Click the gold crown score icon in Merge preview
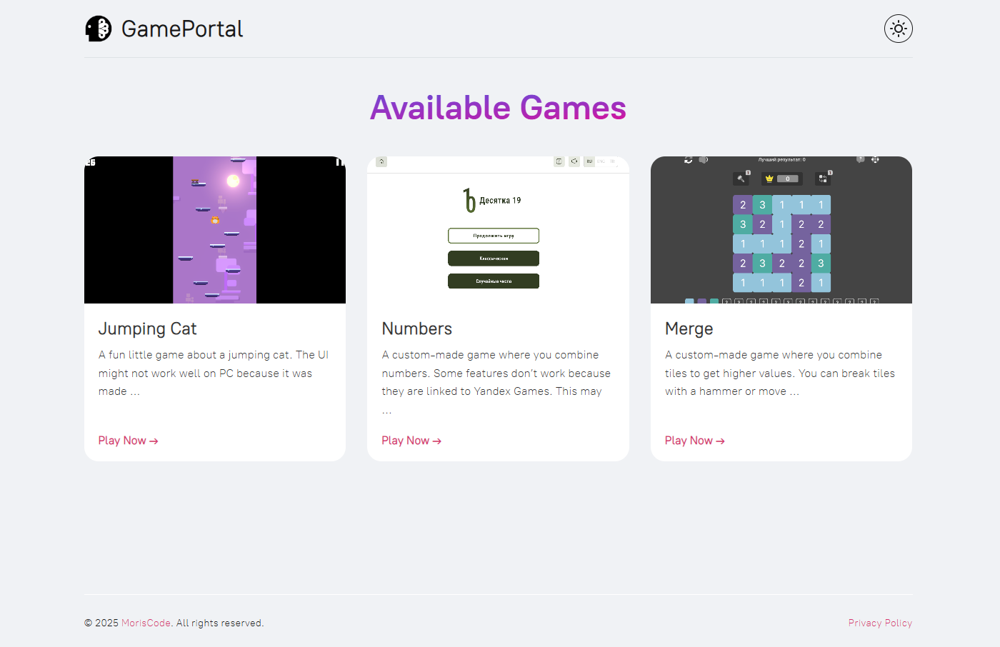Screen dimensions: 1000x647 [769, 179]
